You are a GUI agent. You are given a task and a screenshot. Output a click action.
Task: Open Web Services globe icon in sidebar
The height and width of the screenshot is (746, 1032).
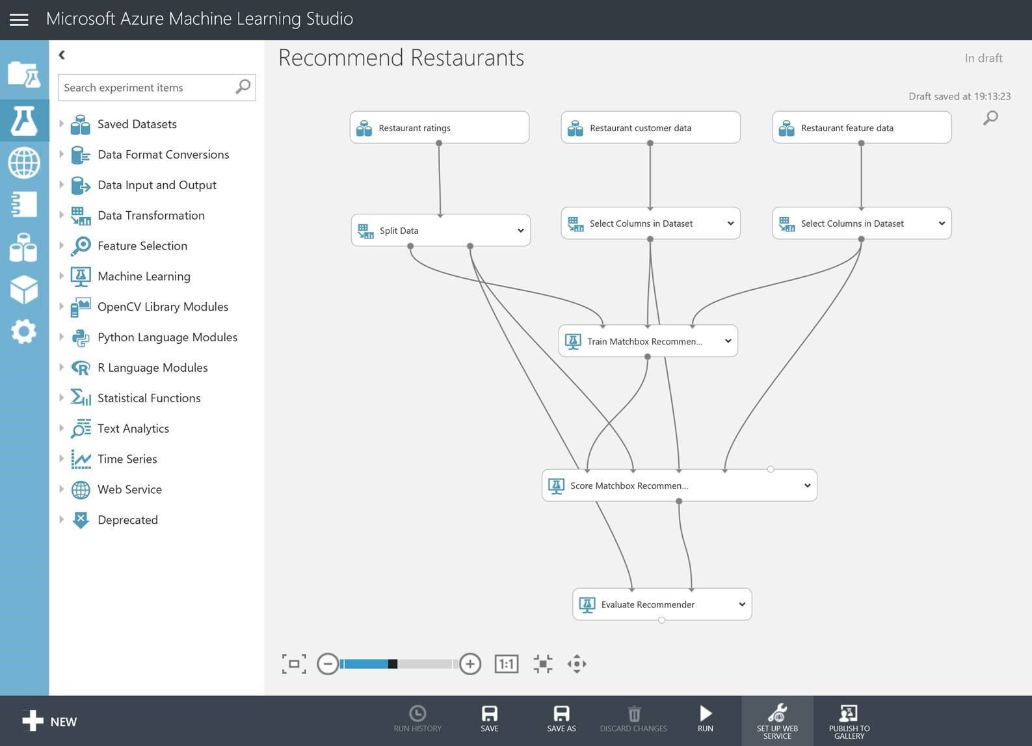(24, 162)
